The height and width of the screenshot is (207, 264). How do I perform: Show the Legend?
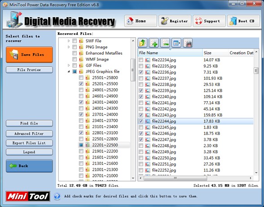29,152
